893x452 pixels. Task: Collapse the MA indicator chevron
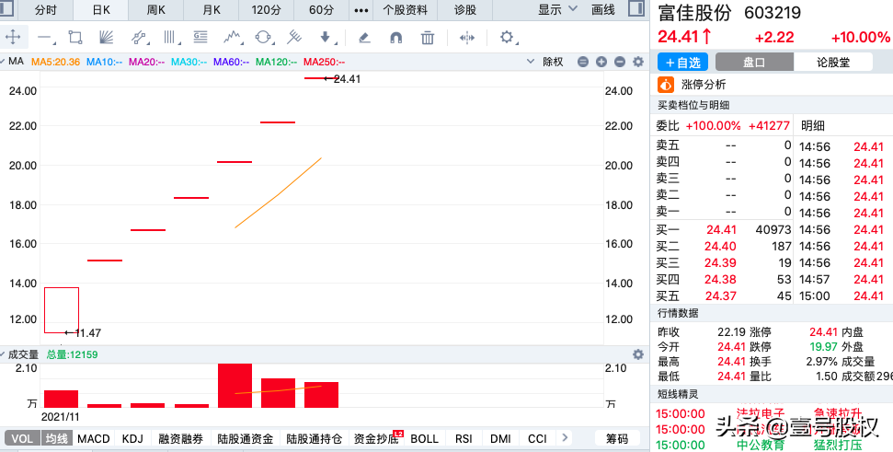[x=3, y=61]
